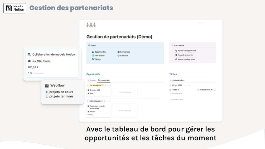
Task: Click the 0 % progress bar on Collaboration card
Action: [x=39, y=73]
